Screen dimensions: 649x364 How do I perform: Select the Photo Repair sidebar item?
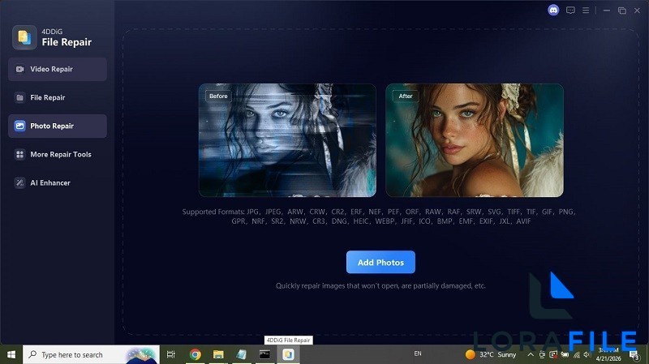pyautogui.click(x=57, y=126)
